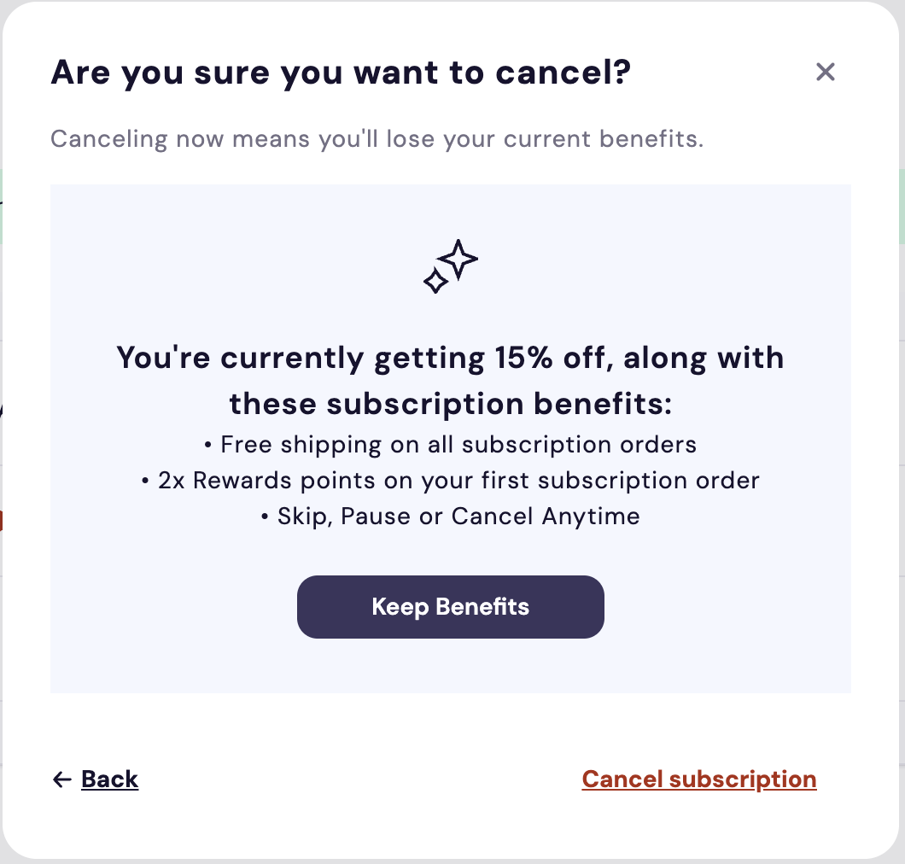Click the "You're currently getting 15% off" line
This screenshot has width=905, height=864.
pos(450,358)
